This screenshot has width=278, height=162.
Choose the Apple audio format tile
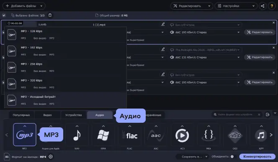51,135
